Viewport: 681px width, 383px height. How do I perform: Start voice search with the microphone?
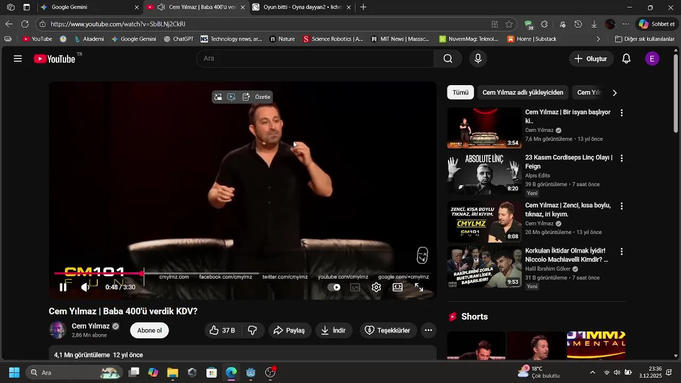click(x=478, y=59)
